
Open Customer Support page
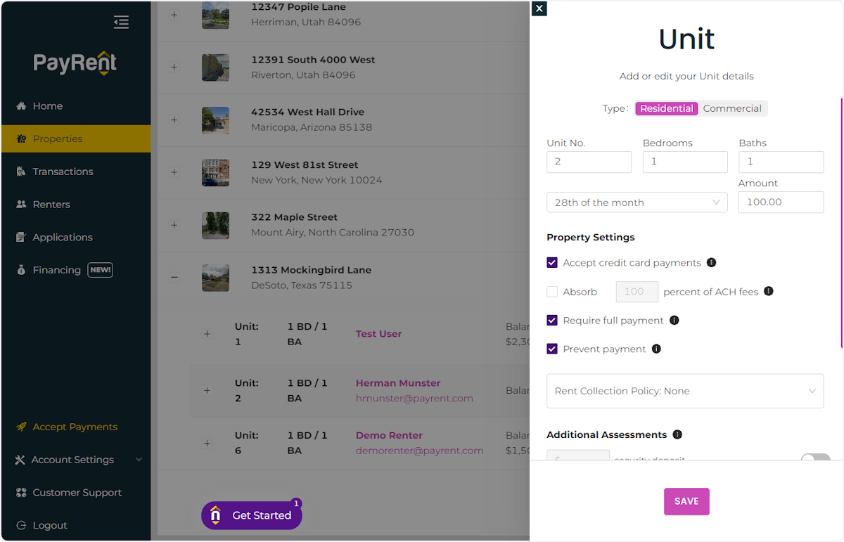[x=77, y=493]
